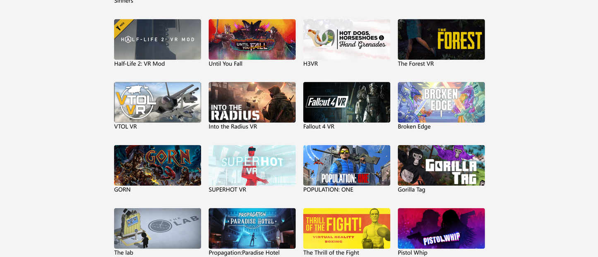Select the Broken Edge game image

click(441, 102)
